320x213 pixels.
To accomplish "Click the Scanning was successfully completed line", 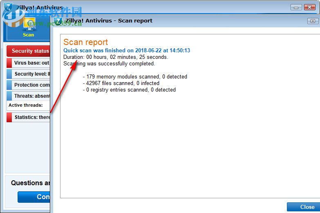I will (x=109, y=63).
